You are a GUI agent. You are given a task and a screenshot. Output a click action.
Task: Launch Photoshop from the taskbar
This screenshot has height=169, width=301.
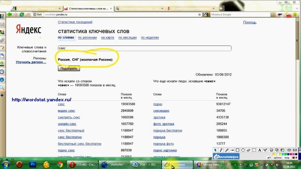coord(33,165)
